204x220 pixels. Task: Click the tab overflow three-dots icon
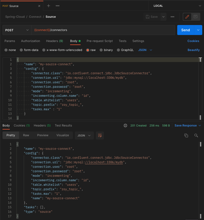pyautogui.click(x=58, y=6)
